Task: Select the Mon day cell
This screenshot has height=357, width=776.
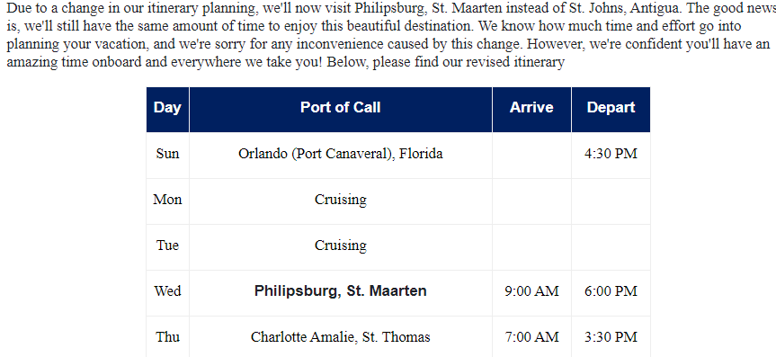Action: (x=167, y=201)
